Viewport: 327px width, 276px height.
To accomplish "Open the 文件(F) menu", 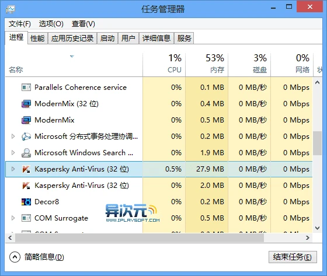I will 20,24.
